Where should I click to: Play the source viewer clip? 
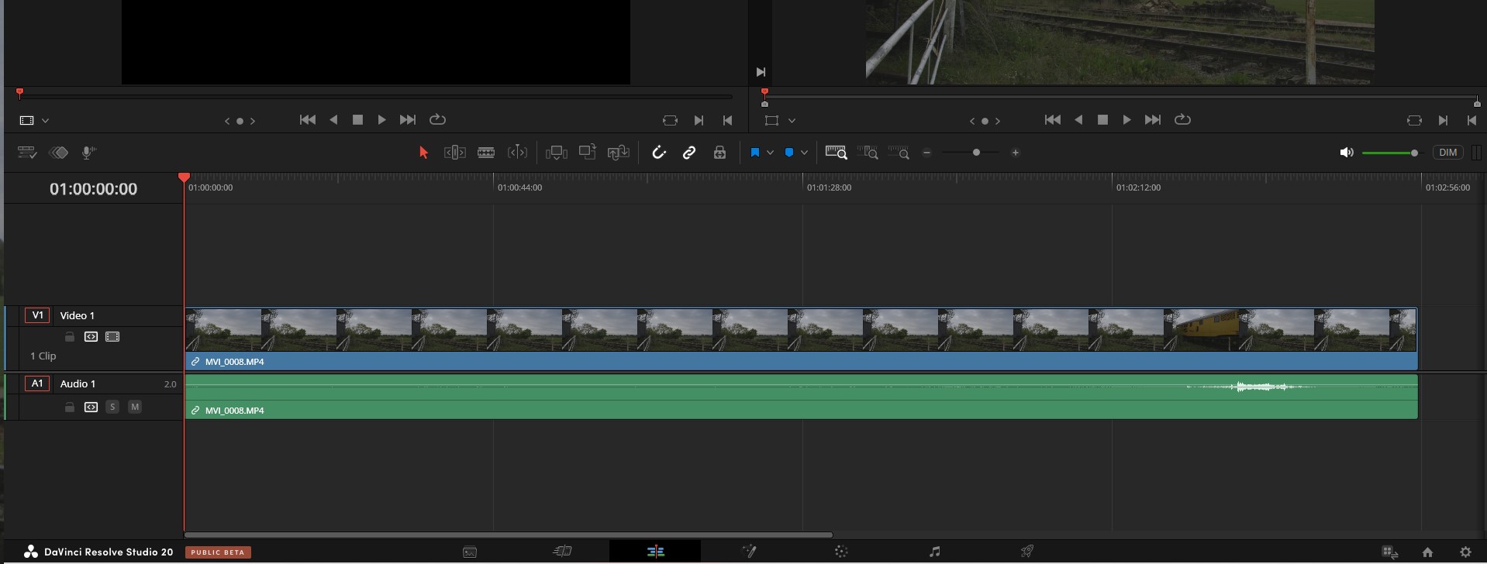(381, 119)
